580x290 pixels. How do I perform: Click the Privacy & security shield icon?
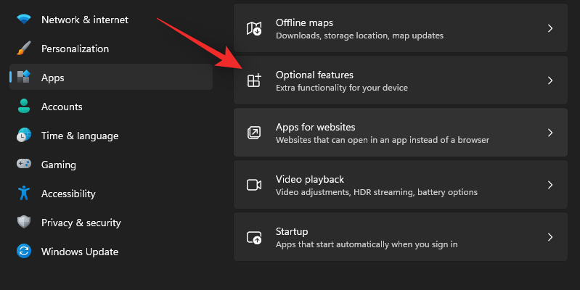pyautogui.click(x=24, y=223)
